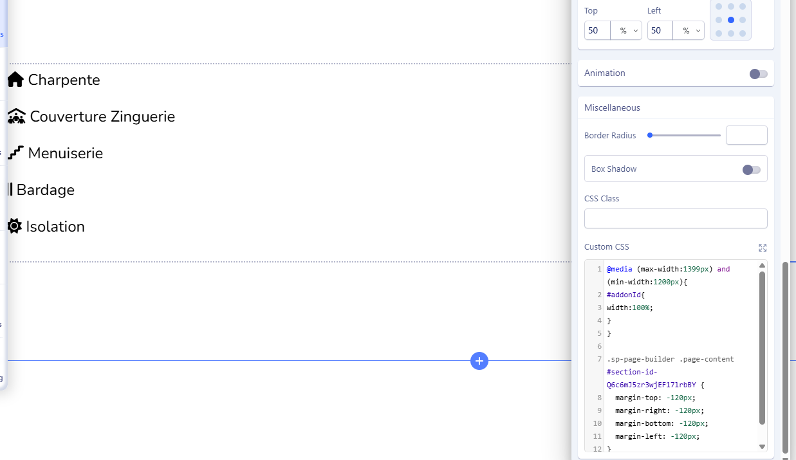Select the bottom-center dot in position grid
Screen dimensions: 796x460
tap(731, 33)
